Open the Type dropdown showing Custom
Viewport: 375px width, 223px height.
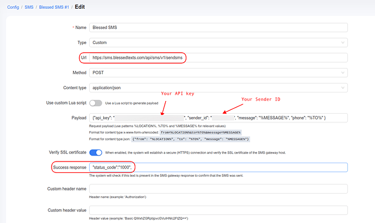click(x=217, y=42)
